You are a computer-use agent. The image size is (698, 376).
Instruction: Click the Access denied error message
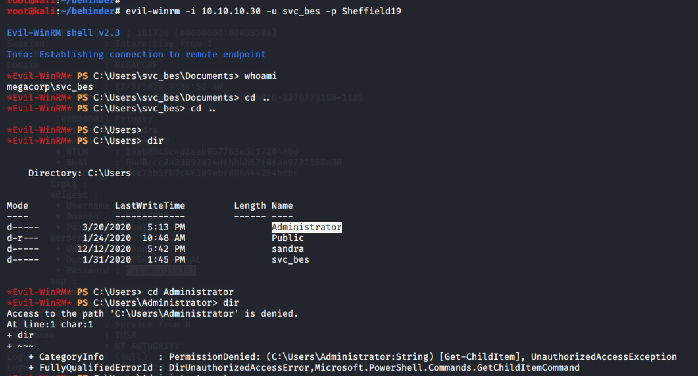[152, 314]
